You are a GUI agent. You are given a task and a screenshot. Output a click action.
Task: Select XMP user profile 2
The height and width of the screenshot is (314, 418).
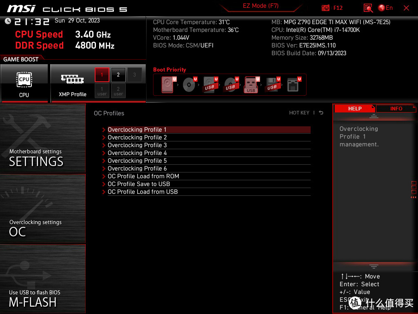[x=118, y=91]
